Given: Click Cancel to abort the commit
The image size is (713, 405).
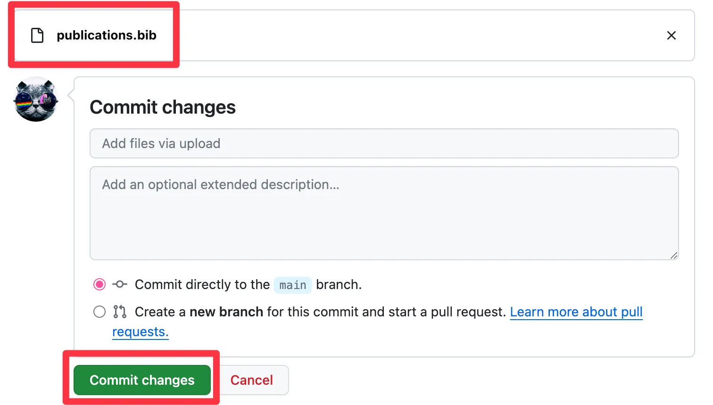Looking at the screenshot, I should tap(252, 380).
